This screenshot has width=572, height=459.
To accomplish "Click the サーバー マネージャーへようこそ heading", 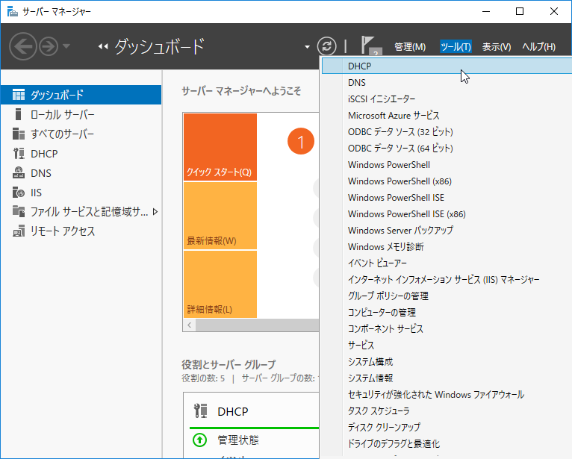I will coord(241,91).
